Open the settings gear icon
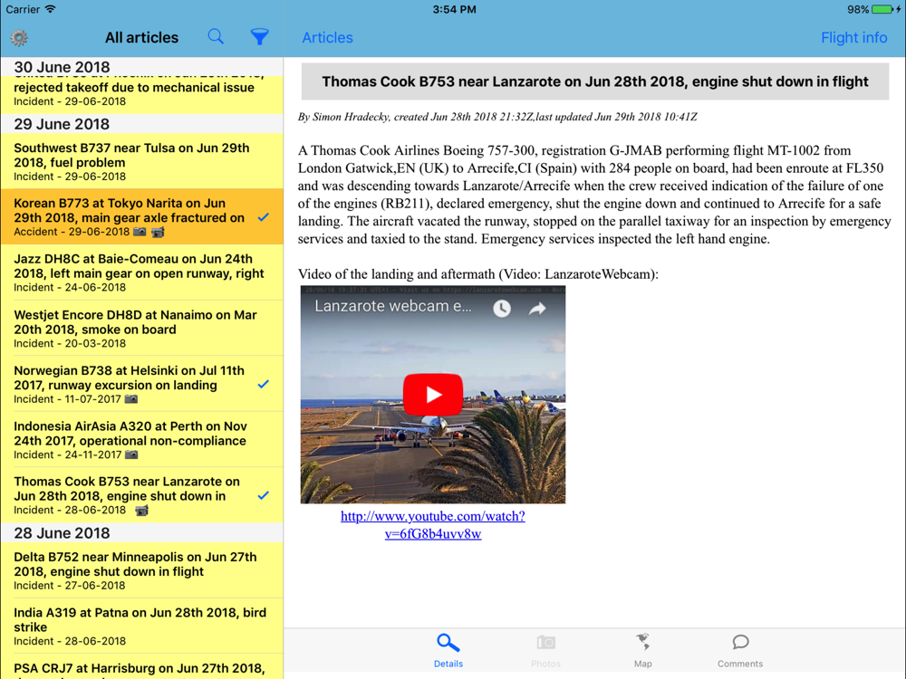This screenshot has height=679, width=906. click(19, 37)
